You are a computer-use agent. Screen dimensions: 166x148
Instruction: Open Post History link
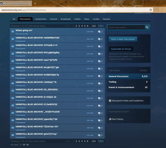(117, 119)
